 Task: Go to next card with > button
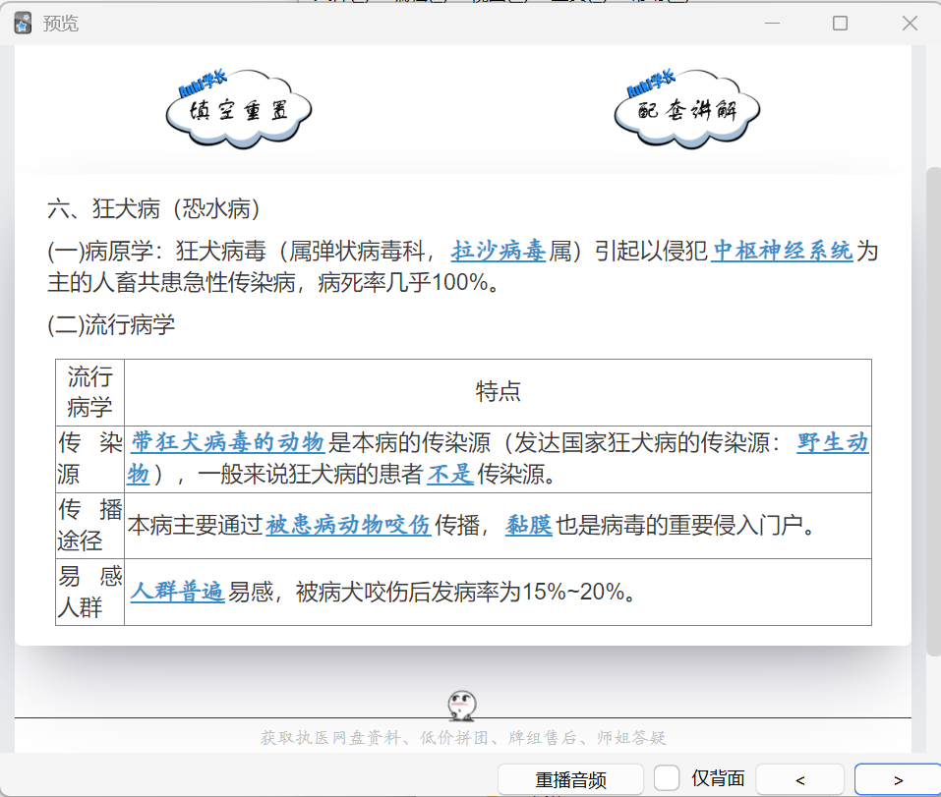tap(898, 779)
